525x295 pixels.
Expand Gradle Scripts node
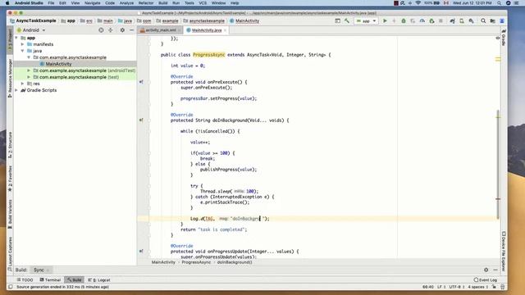coord(16,90)
